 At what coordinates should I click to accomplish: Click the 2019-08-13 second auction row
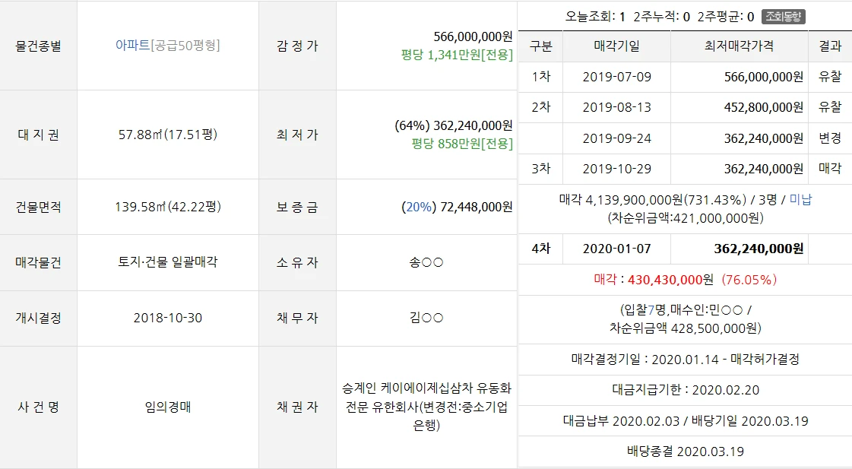(686, 107)
